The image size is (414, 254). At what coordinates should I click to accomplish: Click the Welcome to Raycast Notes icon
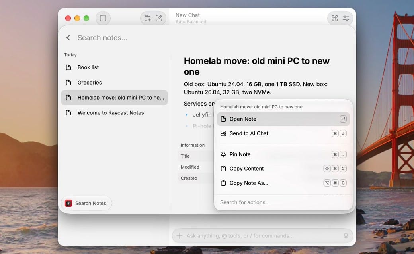(x=68, y=113)
